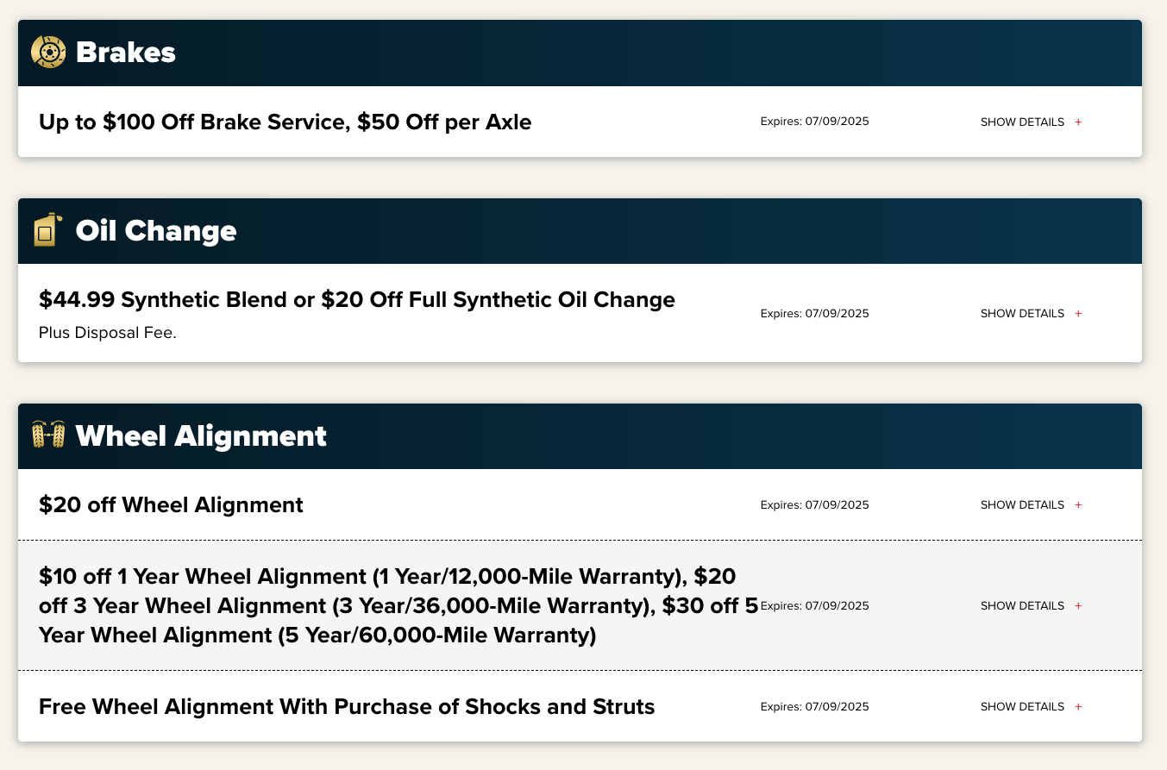Expand Show Details for the brake service offer
This screenshot has height=770, width=1167.
(1022, 122)
